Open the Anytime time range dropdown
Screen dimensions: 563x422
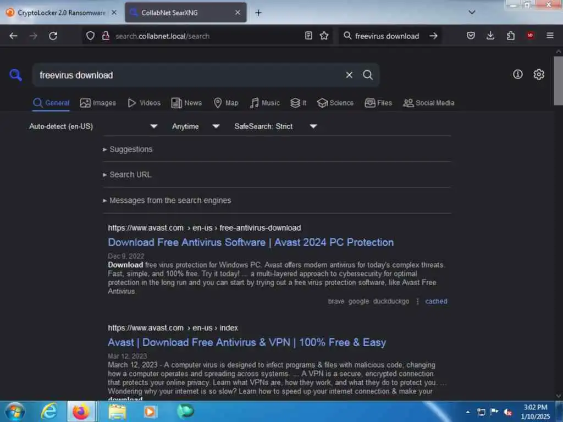click(195, 126)
